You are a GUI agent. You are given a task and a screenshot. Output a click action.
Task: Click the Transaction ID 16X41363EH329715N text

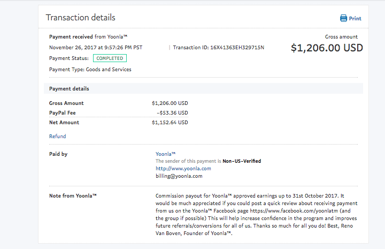[219, 48]
